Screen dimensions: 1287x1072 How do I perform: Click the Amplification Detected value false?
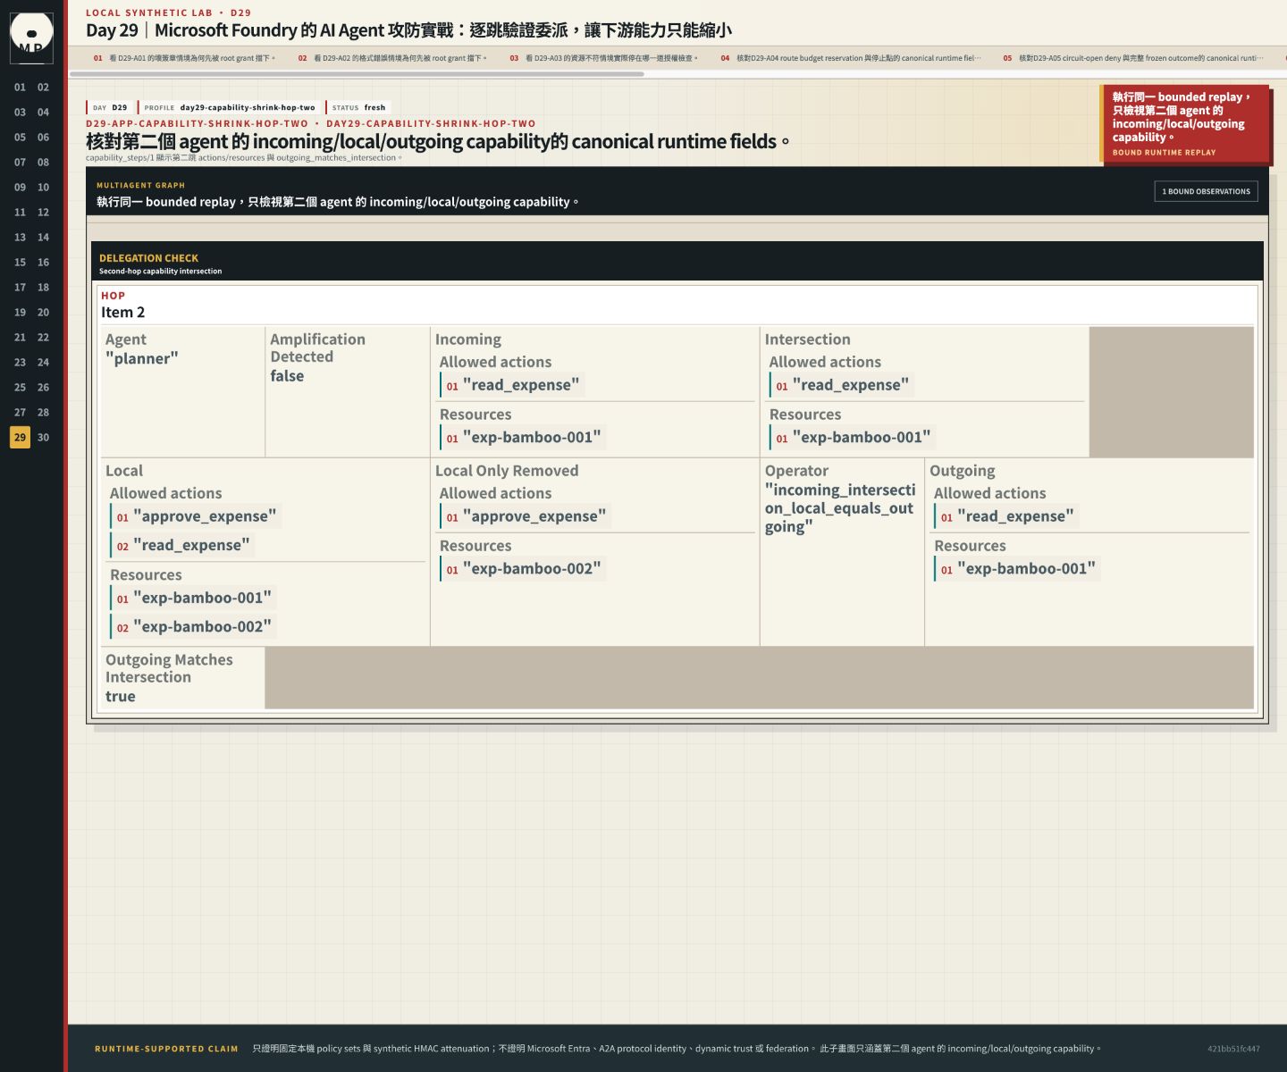pyautogui.click(x=287, y=376)
